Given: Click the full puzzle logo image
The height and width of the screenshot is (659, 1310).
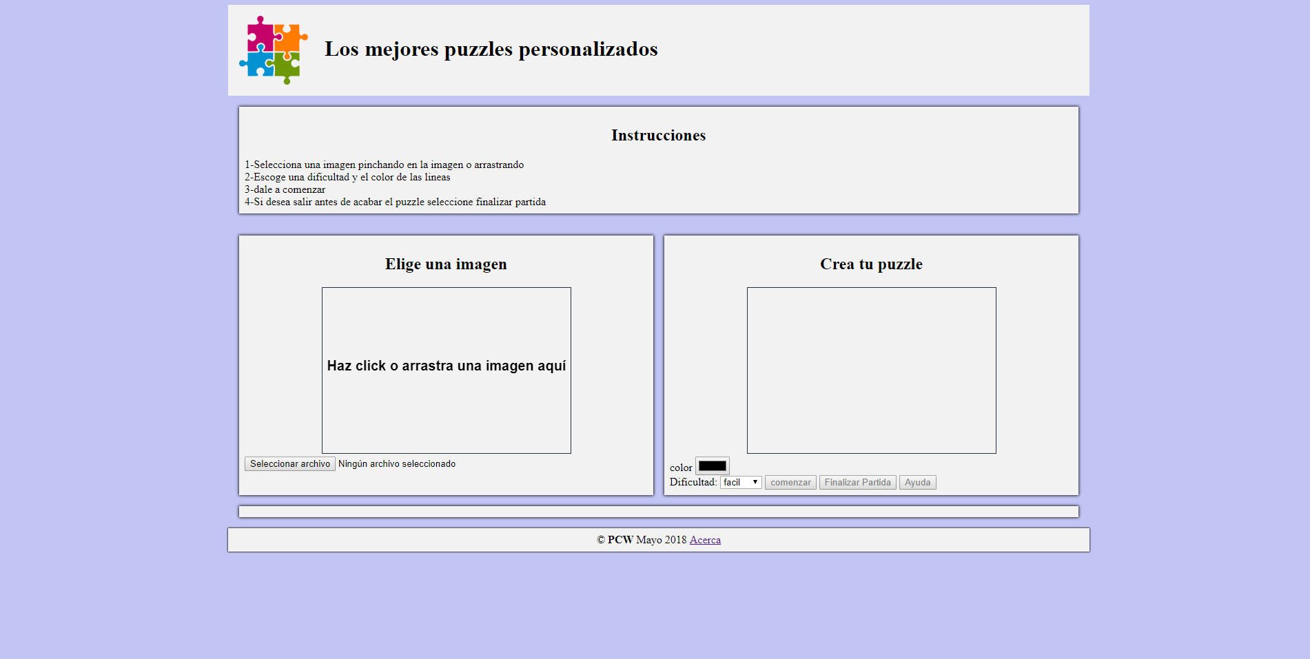Looking at the screenshot, I should click(x=273, y=50).
